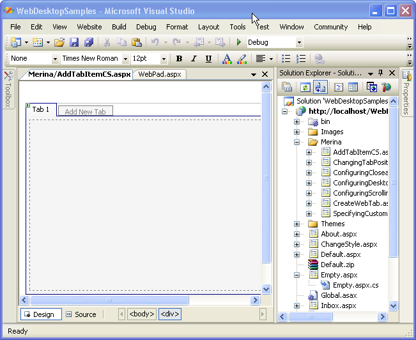The height and width of the screenshot is (340, 416).
Task: Click the Add New Tab button
Action: tap(85, 112)
